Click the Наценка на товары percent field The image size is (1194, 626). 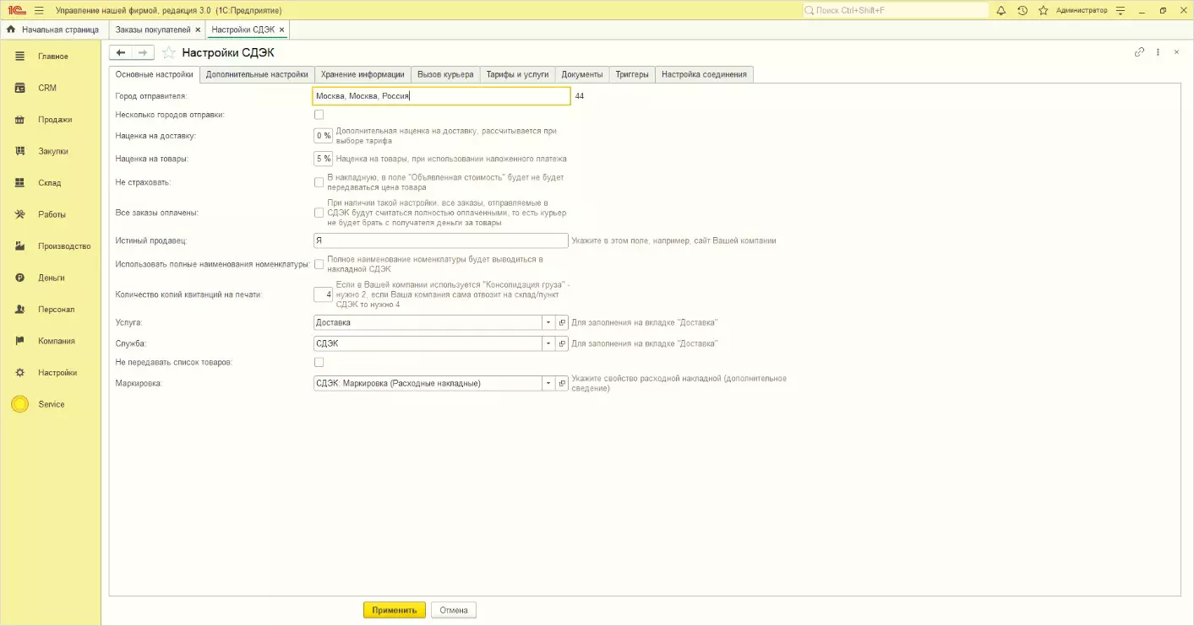pos(323,158)
